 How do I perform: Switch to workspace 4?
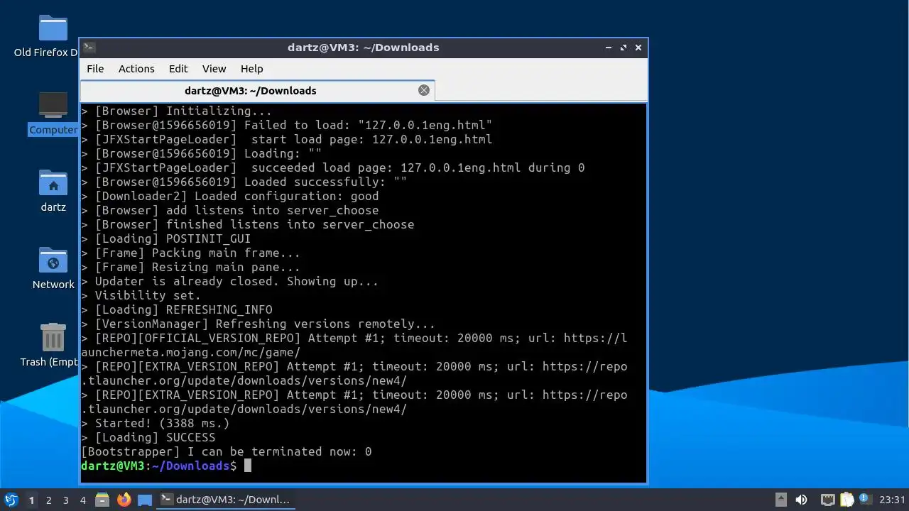tap(83, 500)
